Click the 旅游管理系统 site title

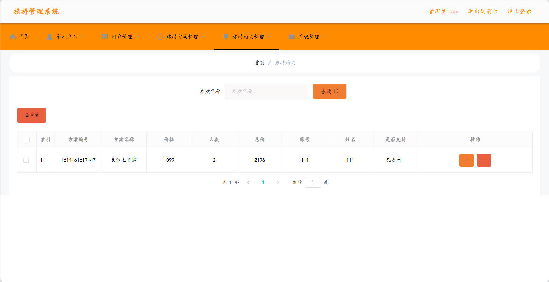pyautogui.click(x=36, y=11)
